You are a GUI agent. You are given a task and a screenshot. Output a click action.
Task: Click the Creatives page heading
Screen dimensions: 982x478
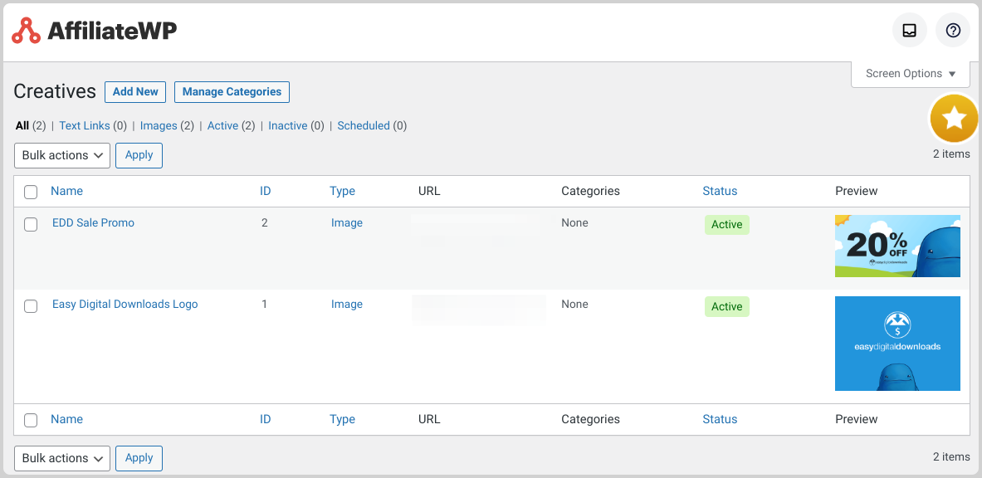click(x=55, y=91)
